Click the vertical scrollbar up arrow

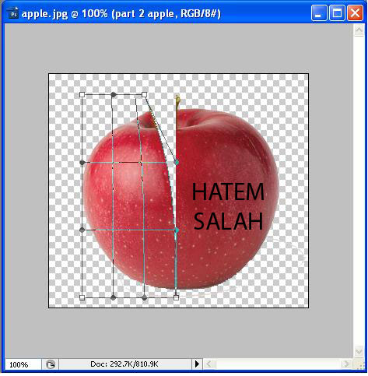(359, 30)
